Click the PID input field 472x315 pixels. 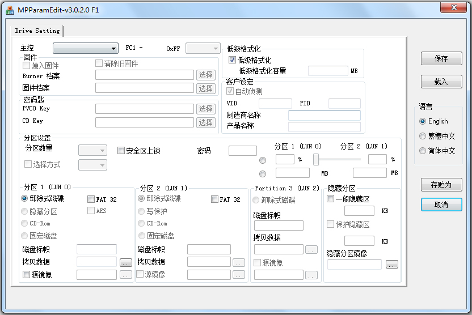pos(345,104)
